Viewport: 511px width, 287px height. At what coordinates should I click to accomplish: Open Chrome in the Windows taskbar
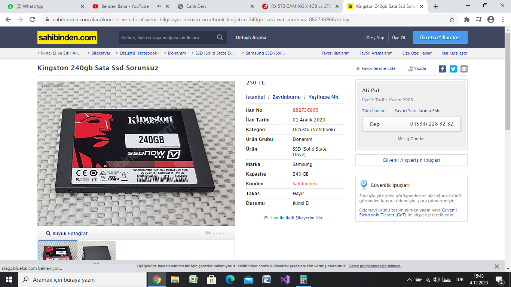tap(157, 280)
